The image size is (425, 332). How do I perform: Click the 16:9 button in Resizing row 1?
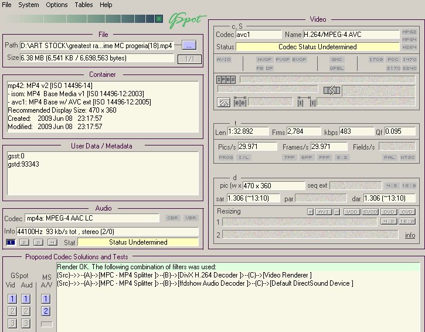407,222
